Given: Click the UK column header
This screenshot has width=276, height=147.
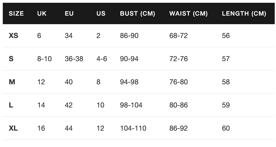Looking at the screenshot, I should [x=42, y=14].
